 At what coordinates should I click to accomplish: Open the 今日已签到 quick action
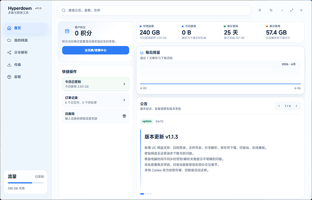95,84
